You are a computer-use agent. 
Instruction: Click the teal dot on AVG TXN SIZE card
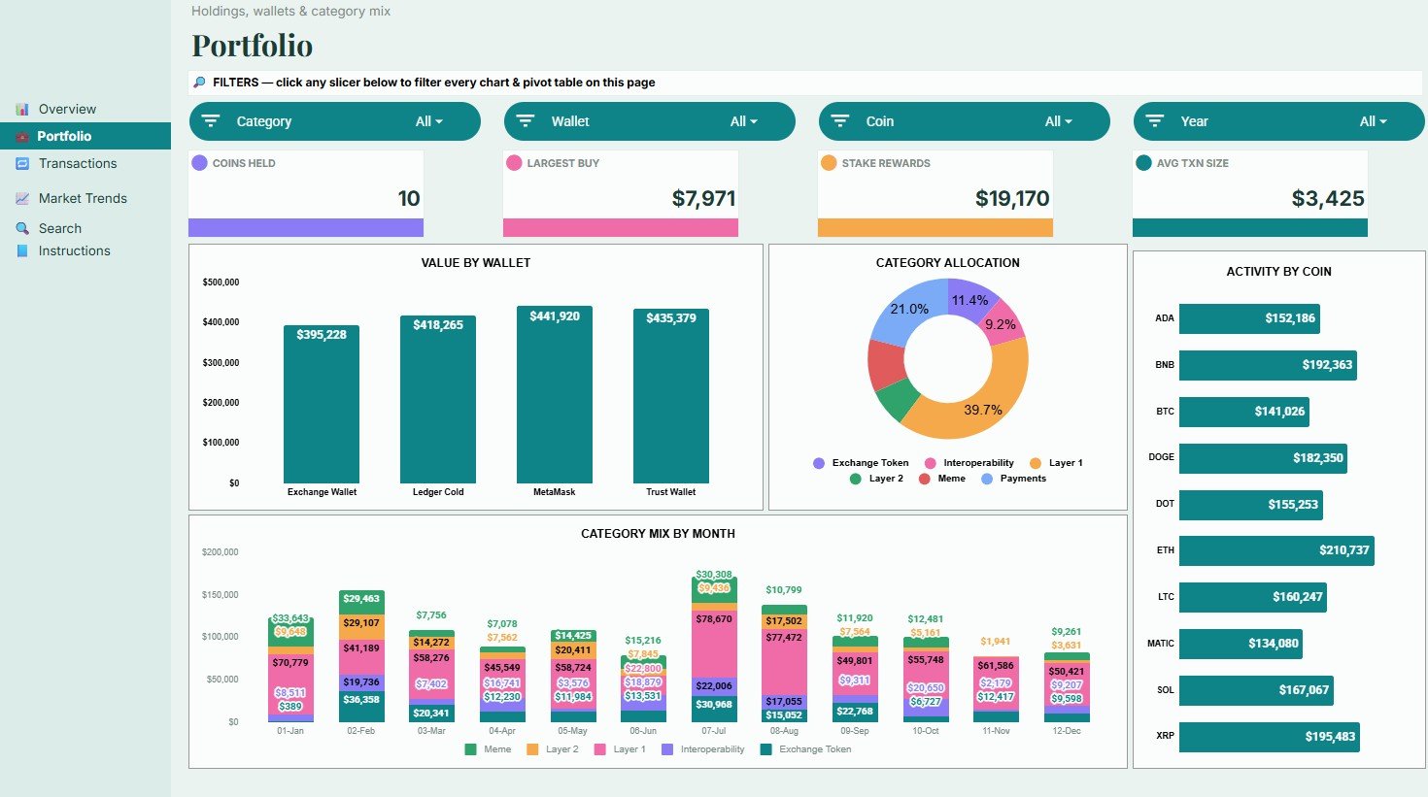[x=1143, y=163]
